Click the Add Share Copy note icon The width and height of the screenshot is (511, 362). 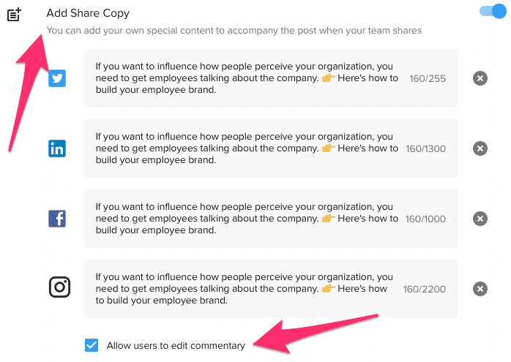point(15,14)
